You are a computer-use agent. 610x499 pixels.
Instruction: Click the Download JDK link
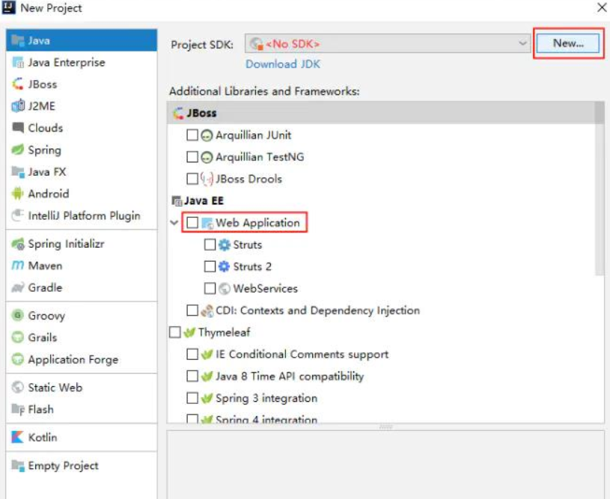click(x=283, y=64)
